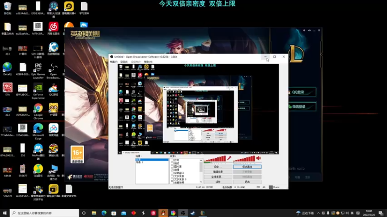The image size is (387, 217).
Task: Open the Open Broadcaster desktop shortcut
Action: pyautogui.click(x=53, y=71)
